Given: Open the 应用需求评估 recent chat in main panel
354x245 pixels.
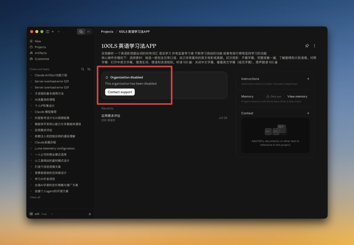Looking at the screenshot, I should click(164, 118).
